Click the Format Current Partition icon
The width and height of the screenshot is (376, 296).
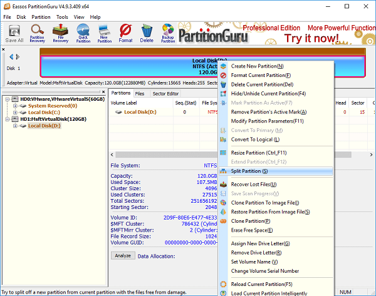tap(223, 76)
